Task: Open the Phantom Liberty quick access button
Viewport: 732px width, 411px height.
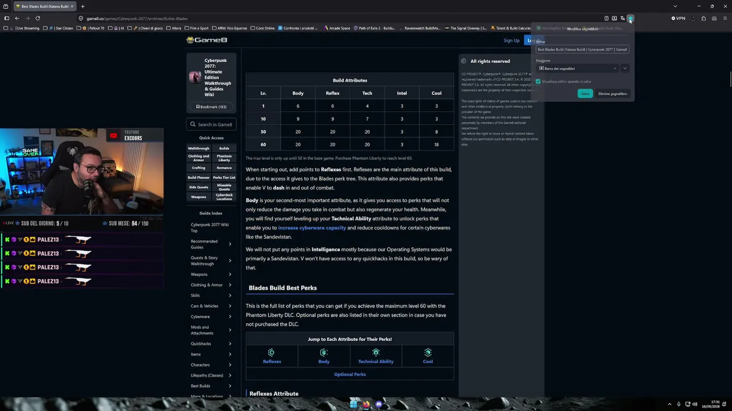Action: coord(224,158)
